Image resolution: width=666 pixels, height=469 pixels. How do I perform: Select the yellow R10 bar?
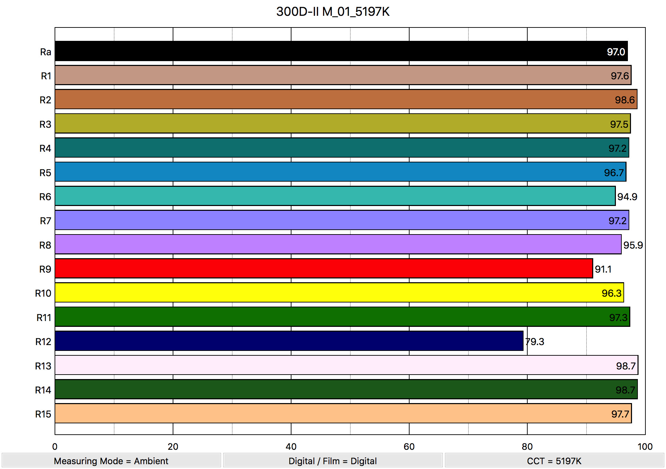pyautogui.click(x=339, y=293)
